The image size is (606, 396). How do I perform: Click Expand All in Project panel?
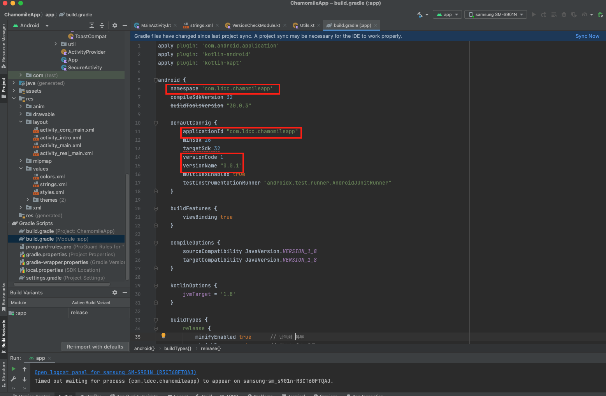click(x=92, y=25)
